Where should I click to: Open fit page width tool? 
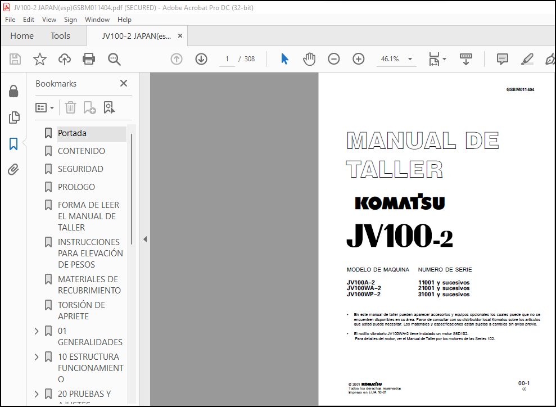(x=434, y=59)
